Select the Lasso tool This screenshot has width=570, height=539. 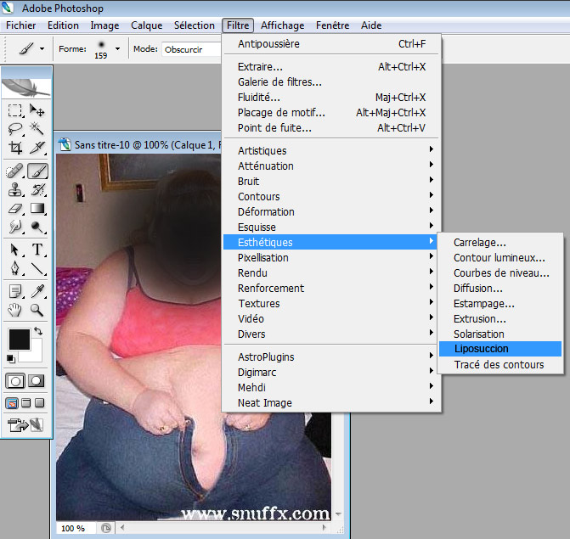click(15, 128)
